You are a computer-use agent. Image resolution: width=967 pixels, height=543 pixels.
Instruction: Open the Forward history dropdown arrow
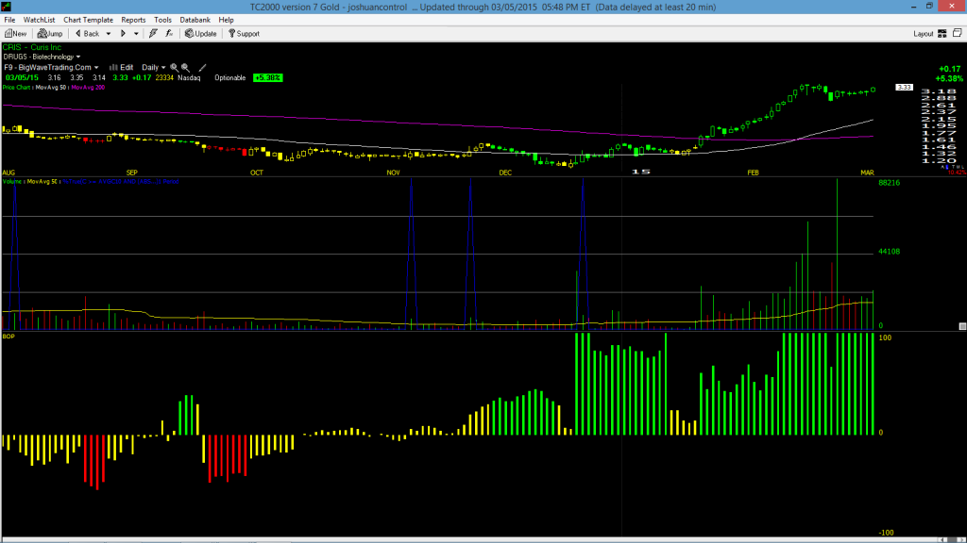click(x=136, y=34)
